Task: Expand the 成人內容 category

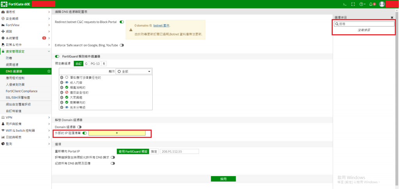Action: coord(62,83)
